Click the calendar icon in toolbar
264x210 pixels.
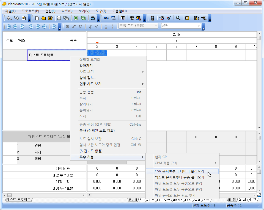[x=123, y=18]
